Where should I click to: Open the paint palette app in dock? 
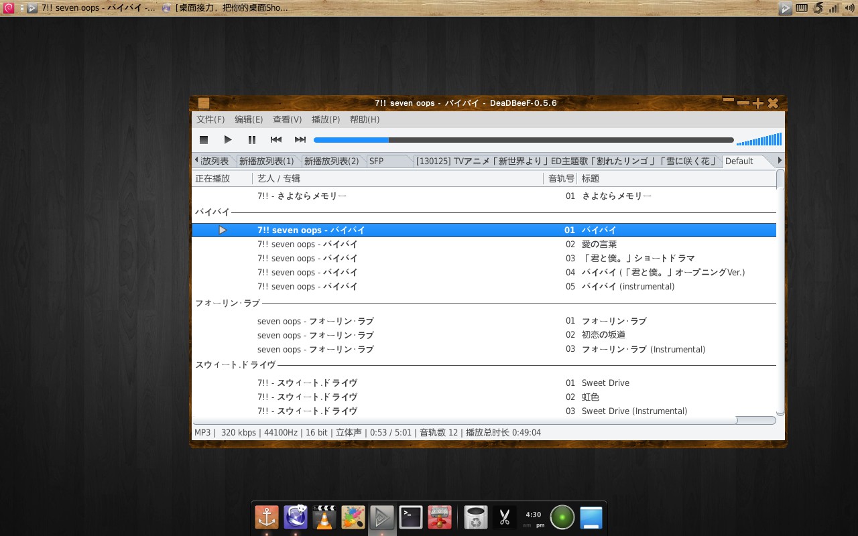(x=353, y=517)
